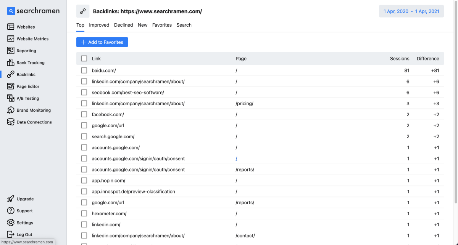Open Page Editor via its icon

pos(11,86)
